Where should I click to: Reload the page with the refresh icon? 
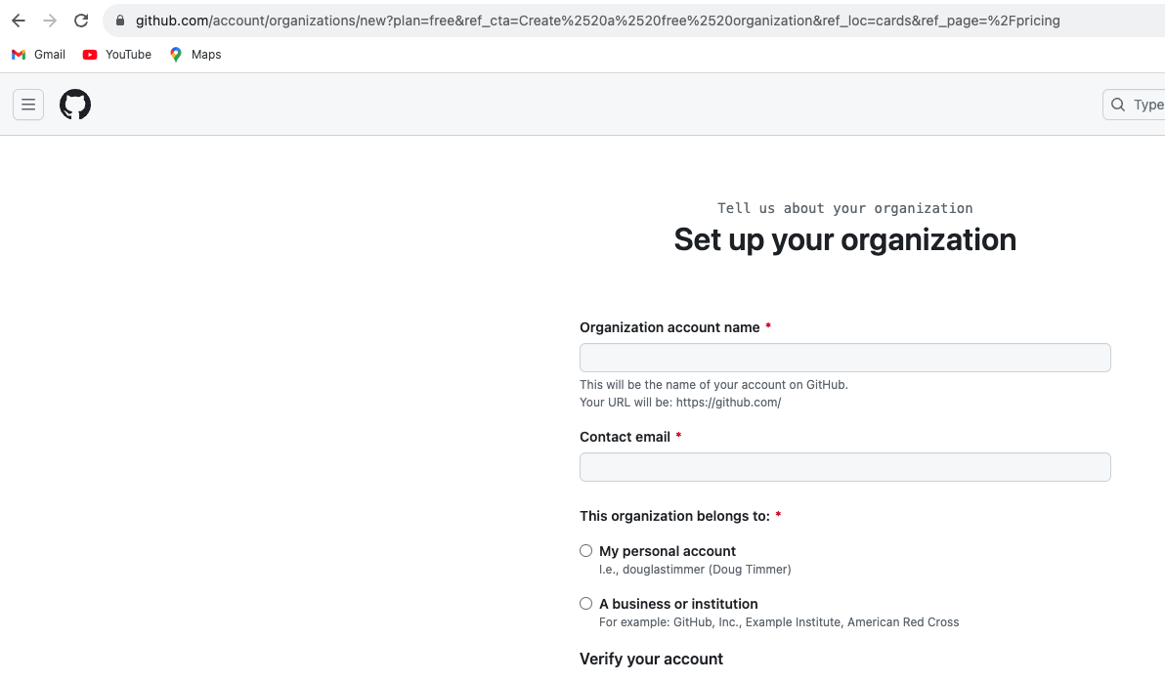pyautogui.click(x=81, y=21)
